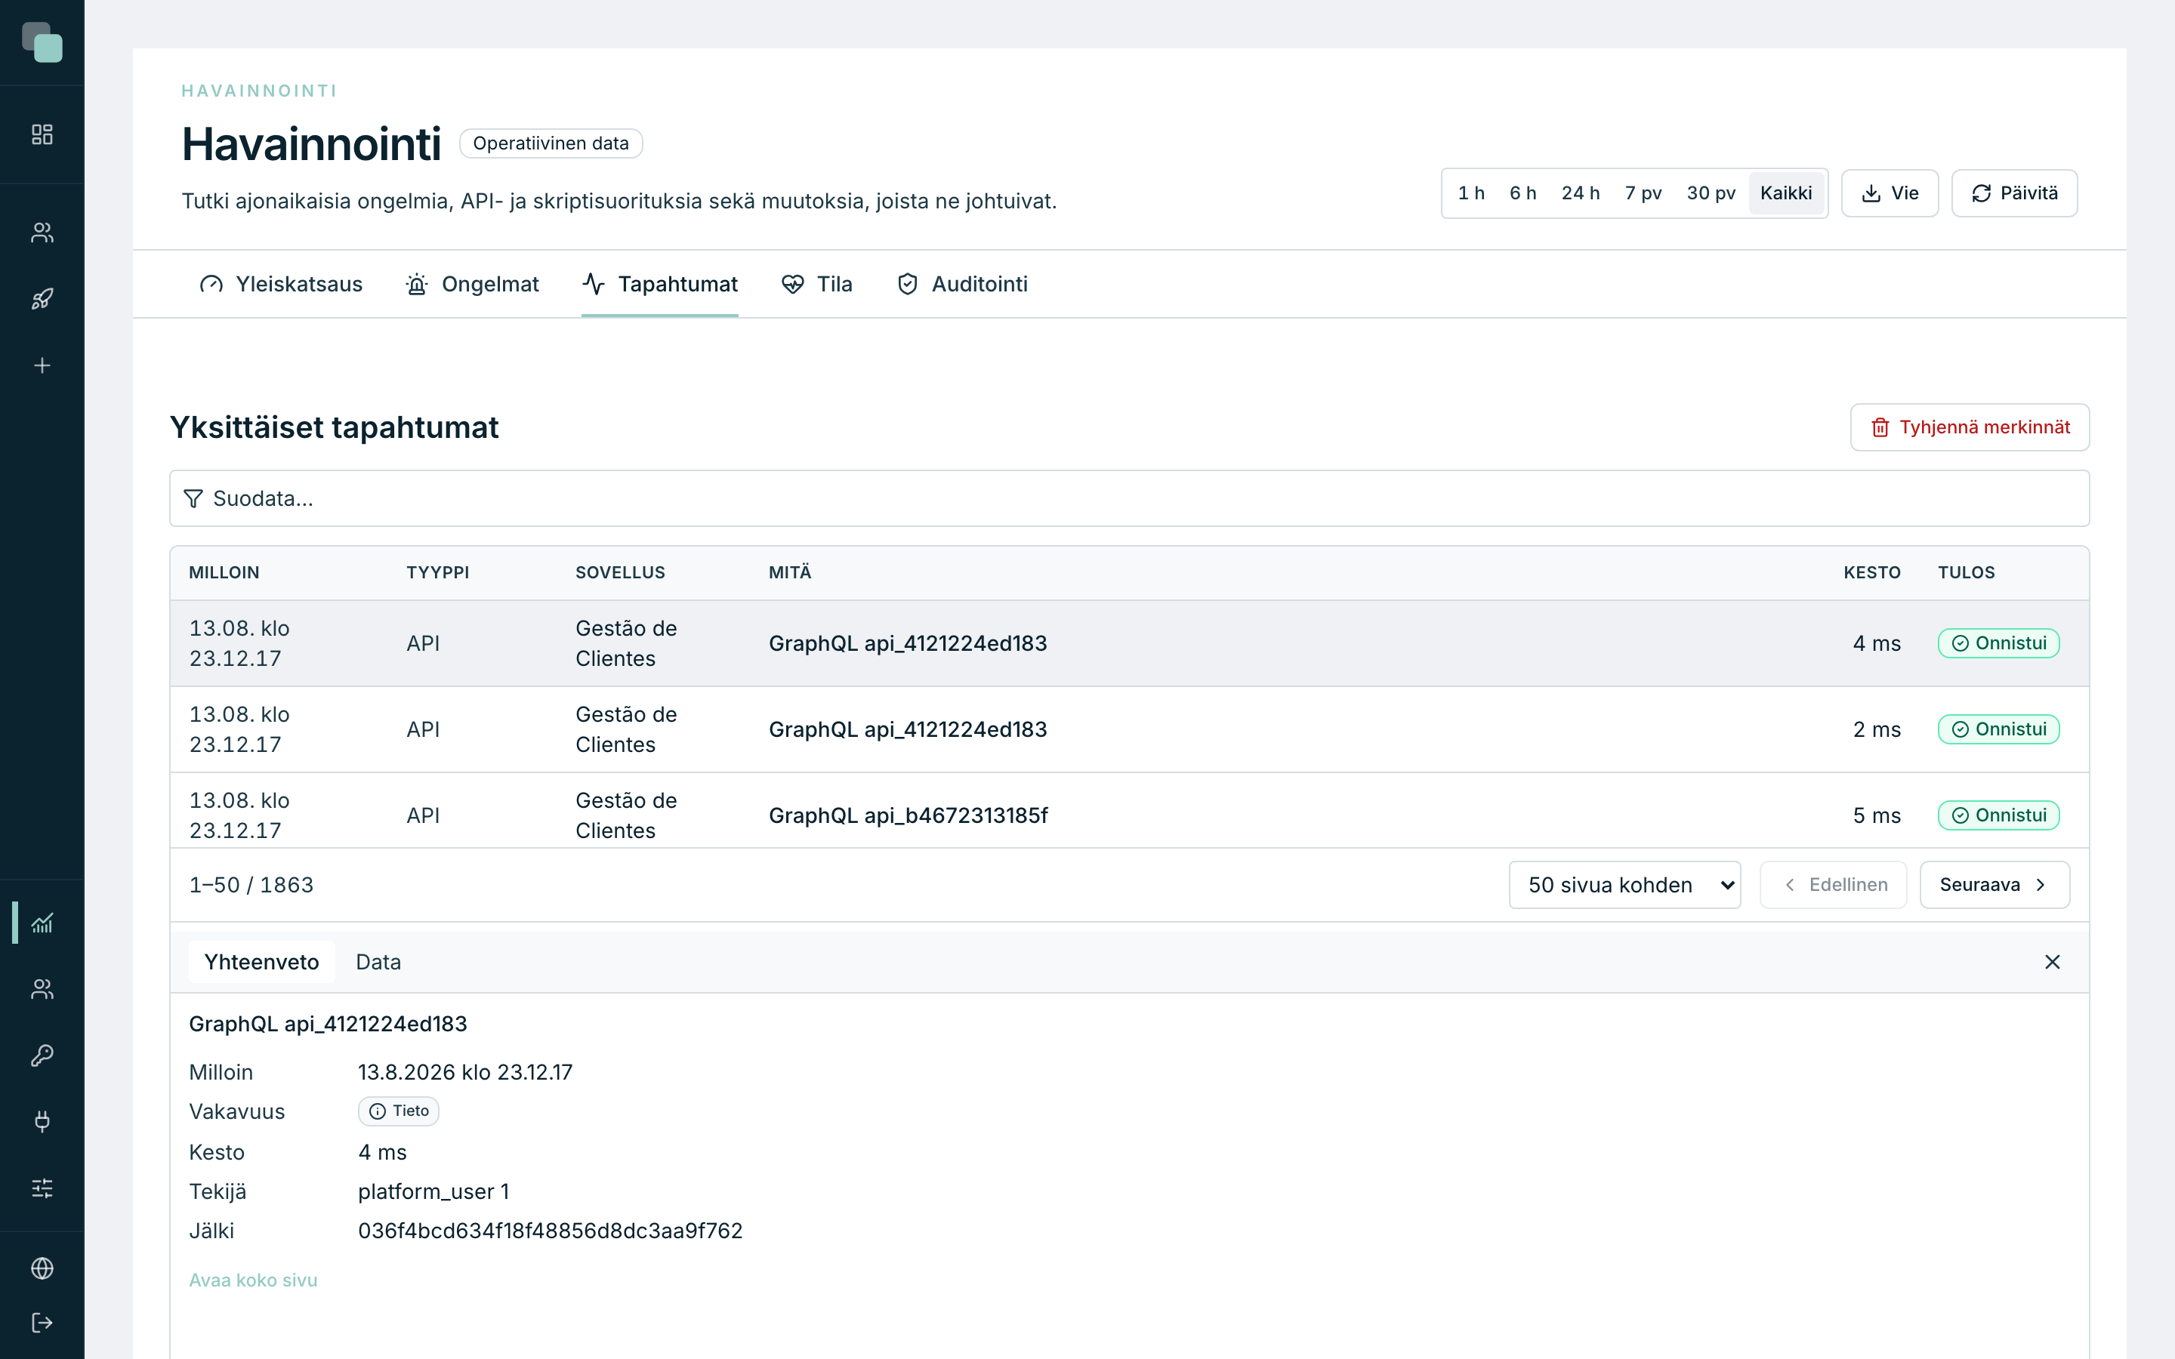This screenshot has width=2175, height=1359.
Task: Click the 13.8.2026 klo 23.12.17 timestamp
Action: [464, 1072]
